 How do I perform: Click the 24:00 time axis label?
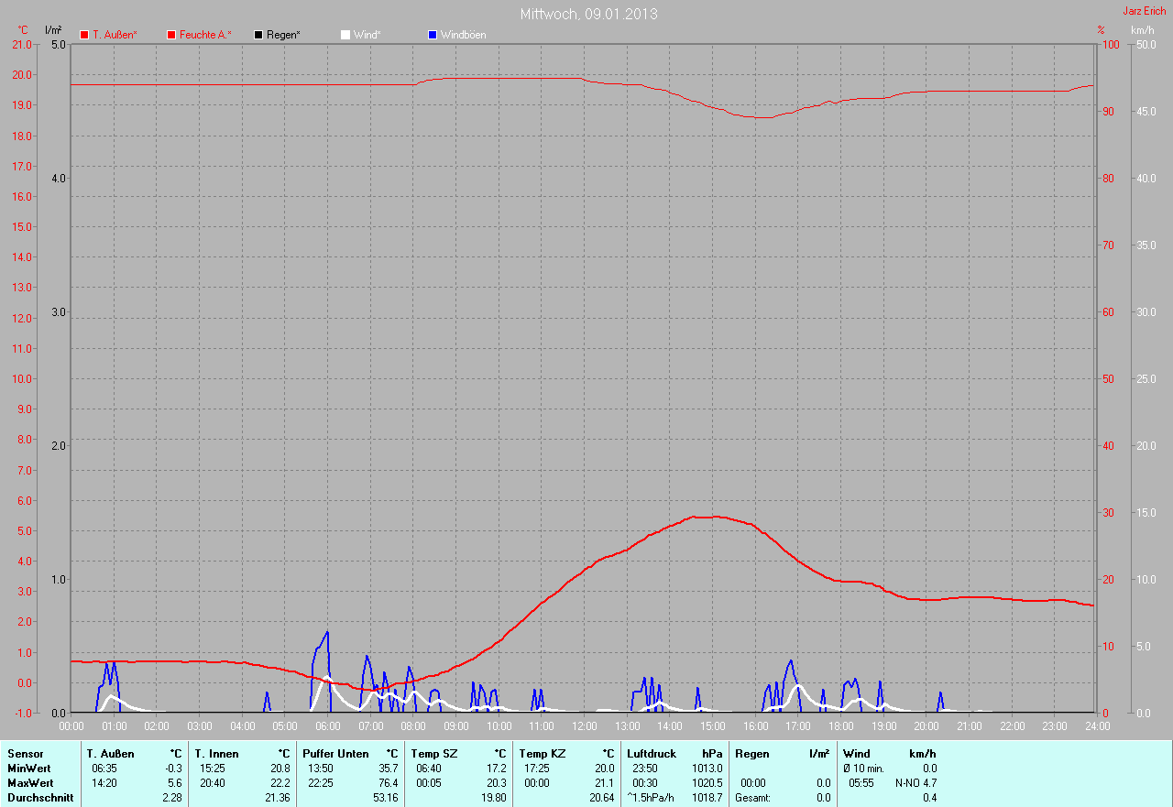[1097, 725]
